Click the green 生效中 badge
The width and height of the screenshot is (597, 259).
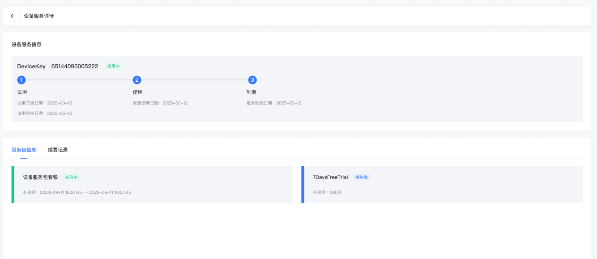coord(72,177)
